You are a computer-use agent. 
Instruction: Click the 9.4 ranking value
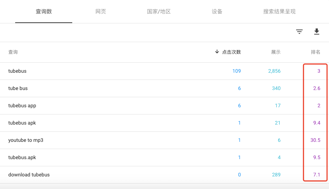point(317,123)
